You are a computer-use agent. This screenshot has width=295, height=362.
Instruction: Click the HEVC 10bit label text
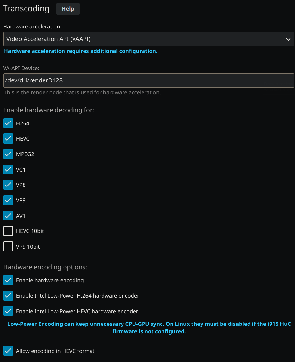(x=30, y=231)
